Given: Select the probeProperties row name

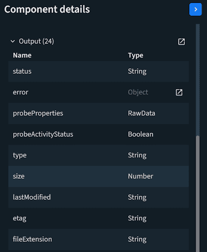Looking at the screenshot, I should coord(38,113).
